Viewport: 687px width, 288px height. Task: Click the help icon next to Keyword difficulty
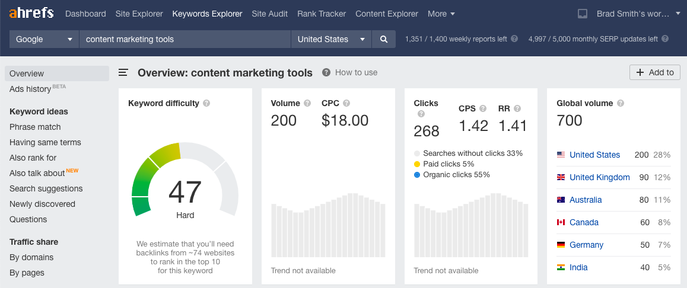[206, 103]
